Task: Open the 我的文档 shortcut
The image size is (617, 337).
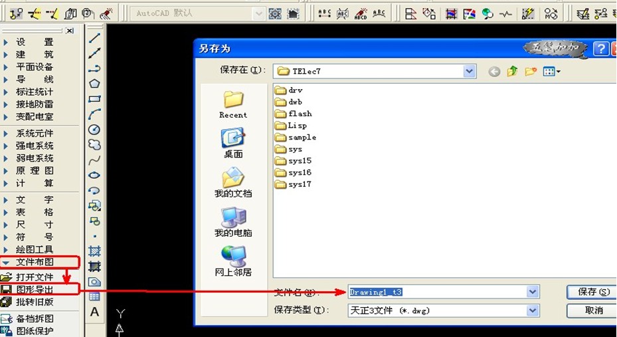Action: pos(233,182)
